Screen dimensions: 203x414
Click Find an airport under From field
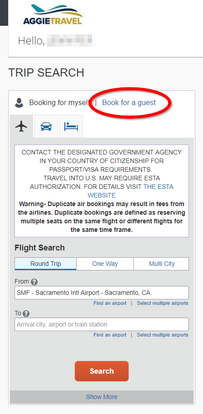(110, 303)
